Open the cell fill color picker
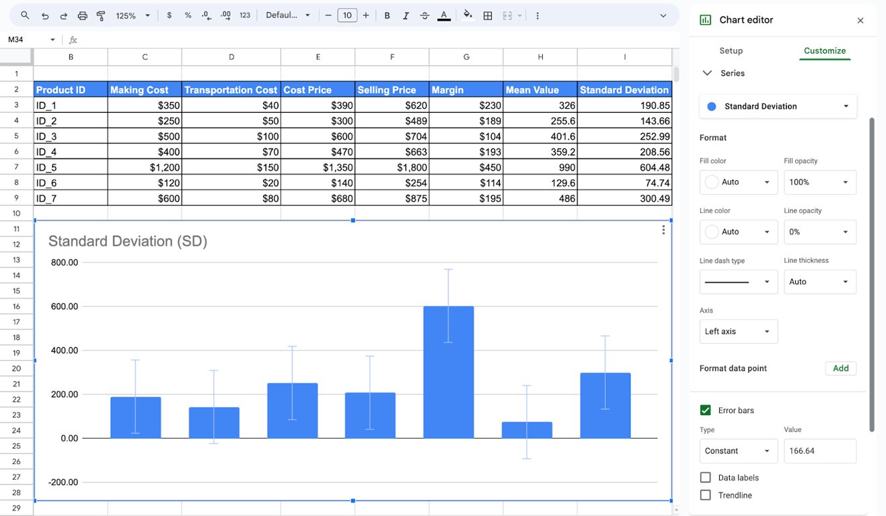The width and height of the screenshot is (886, 516). point(468,15)
